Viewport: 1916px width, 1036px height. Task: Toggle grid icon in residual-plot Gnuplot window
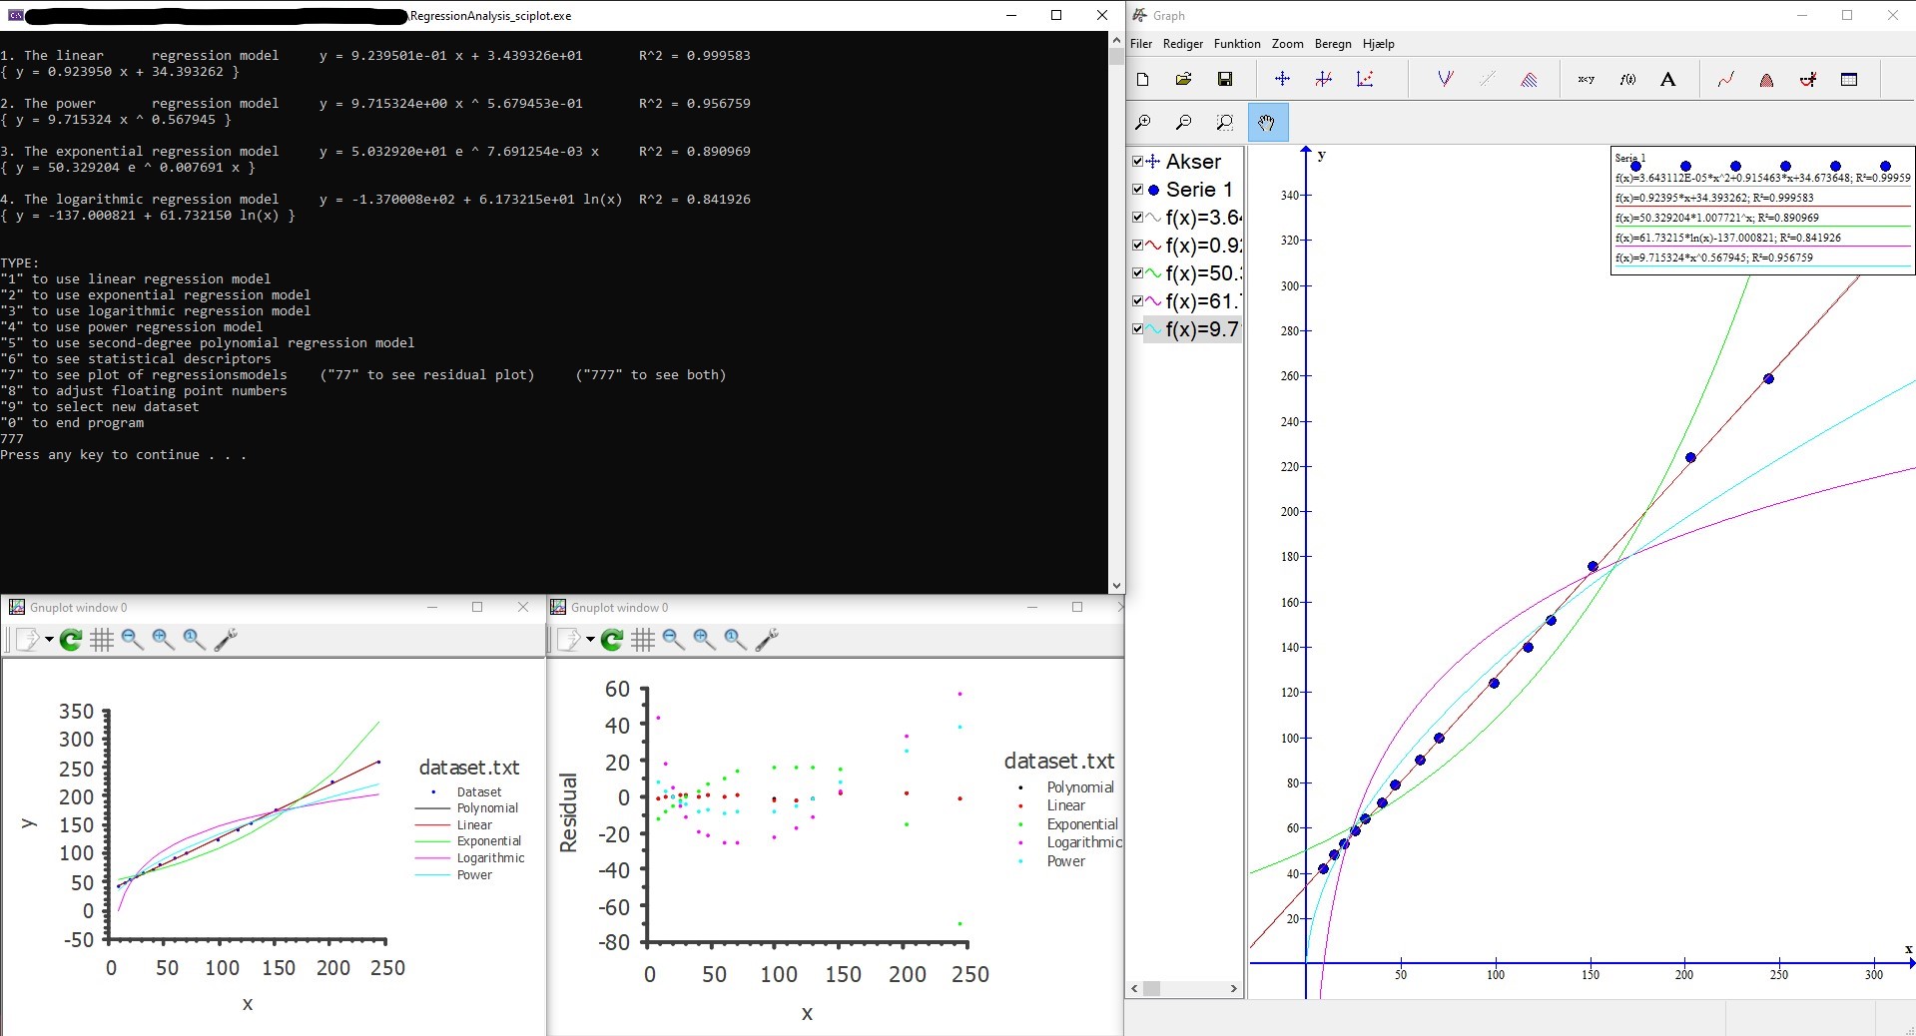point(643,640)
